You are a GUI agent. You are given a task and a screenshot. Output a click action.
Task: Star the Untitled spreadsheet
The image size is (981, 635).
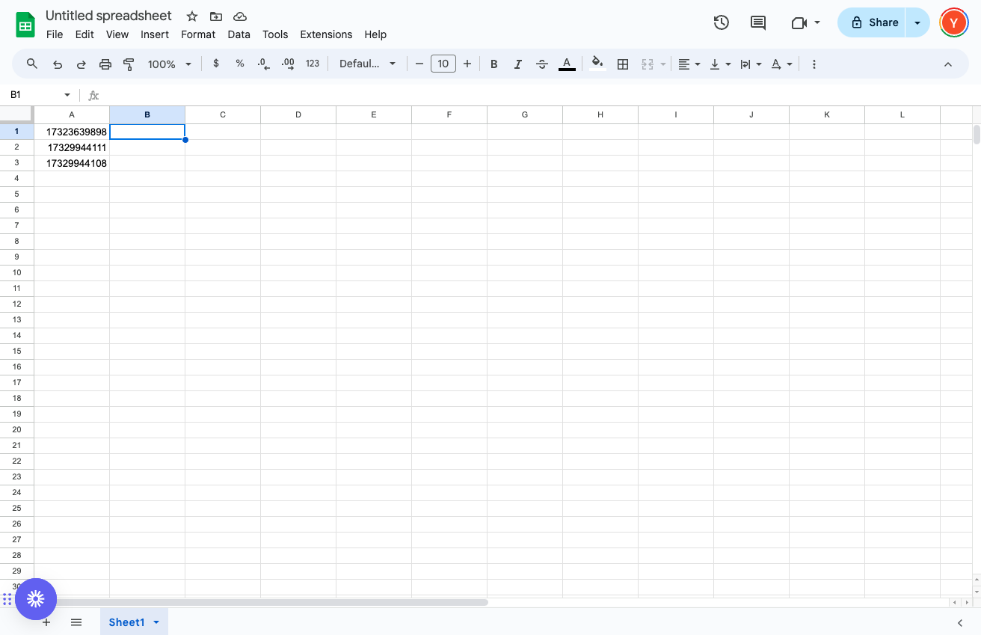point(192,16)
